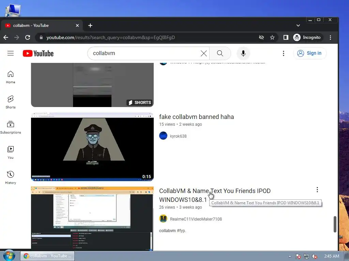349x261 pixels.
Task: Open the Incognito profile indicator
Action: 307,37
